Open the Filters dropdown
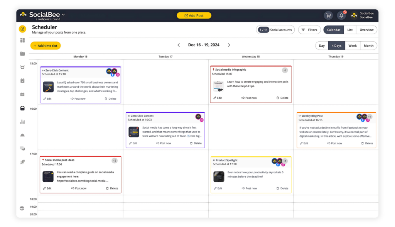 pyautogui.click(x=309, y=30)
